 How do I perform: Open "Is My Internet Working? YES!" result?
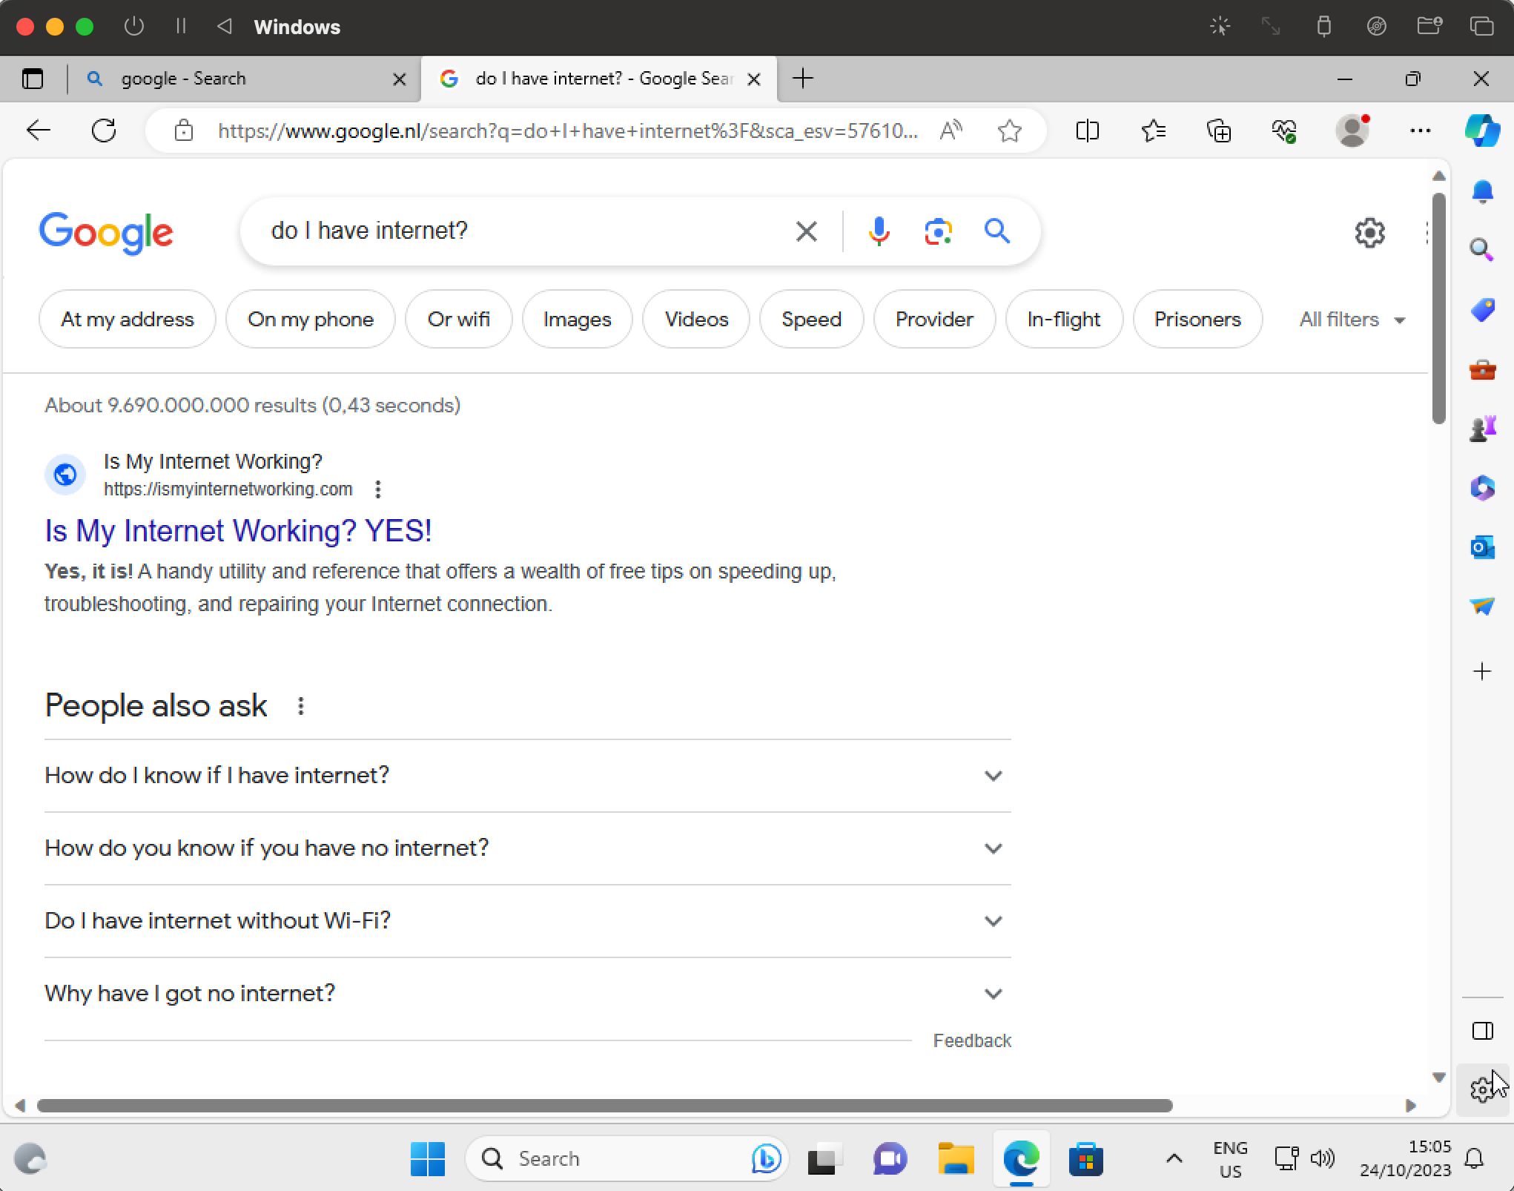coord(238,531)
